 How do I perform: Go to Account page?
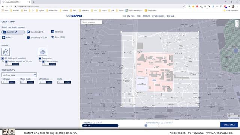(146, 16)
